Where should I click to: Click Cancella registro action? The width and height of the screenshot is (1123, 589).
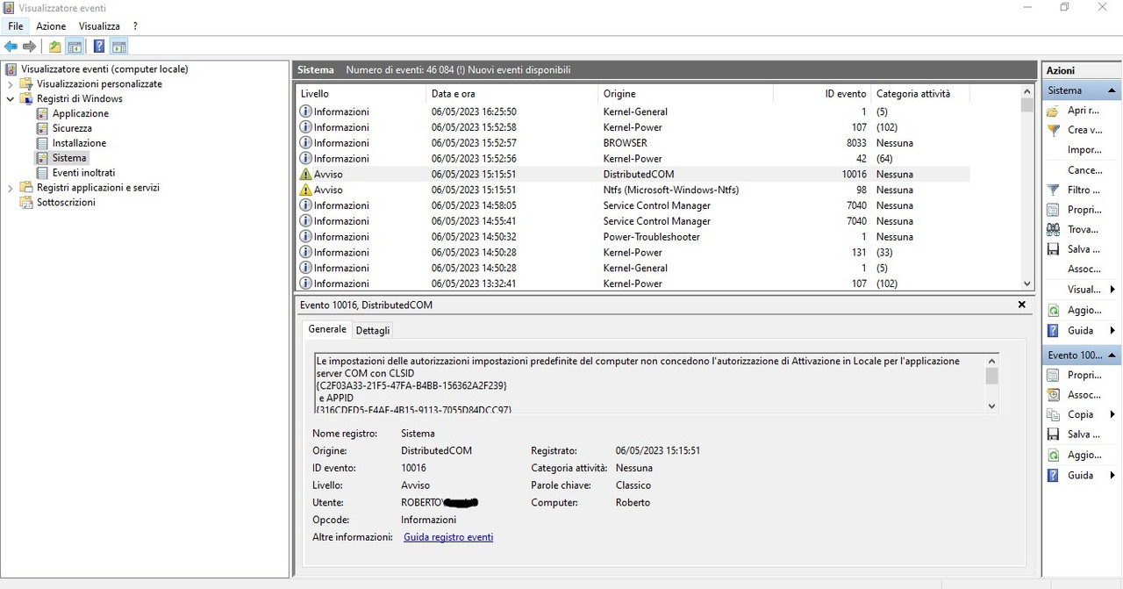1085,170
